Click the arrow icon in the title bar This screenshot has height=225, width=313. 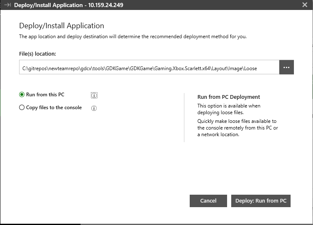pos(7,5)
